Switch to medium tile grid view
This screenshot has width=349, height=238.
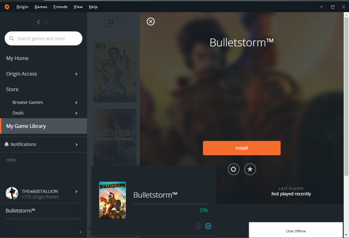click(x=111, y=21)
